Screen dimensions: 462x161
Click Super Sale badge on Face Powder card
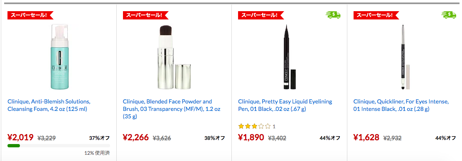click(146, 15)
